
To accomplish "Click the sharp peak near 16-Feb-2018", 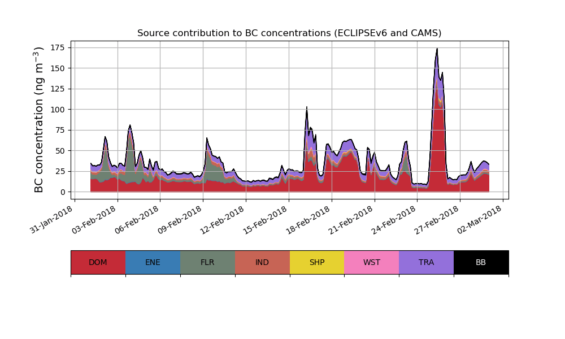I will point(307,107).
